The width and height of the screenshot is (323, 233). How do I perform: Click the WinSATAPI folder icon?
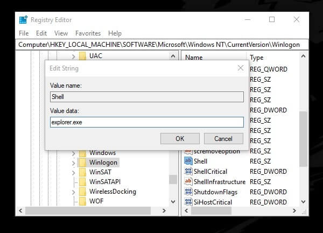(x=82, y=182)
